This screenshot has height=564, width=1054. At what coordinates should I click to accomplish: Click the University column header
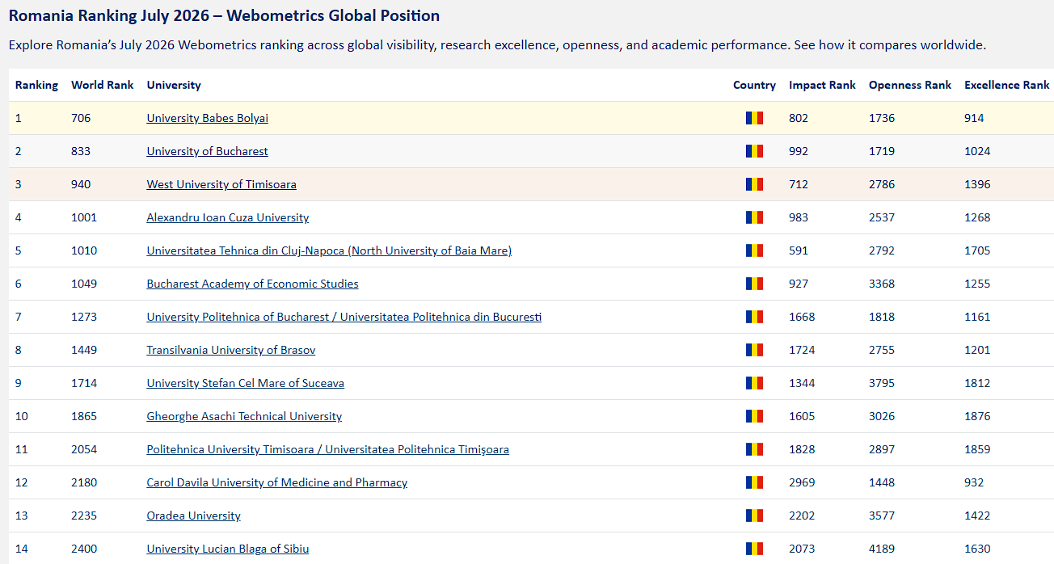tap(174, 85)
